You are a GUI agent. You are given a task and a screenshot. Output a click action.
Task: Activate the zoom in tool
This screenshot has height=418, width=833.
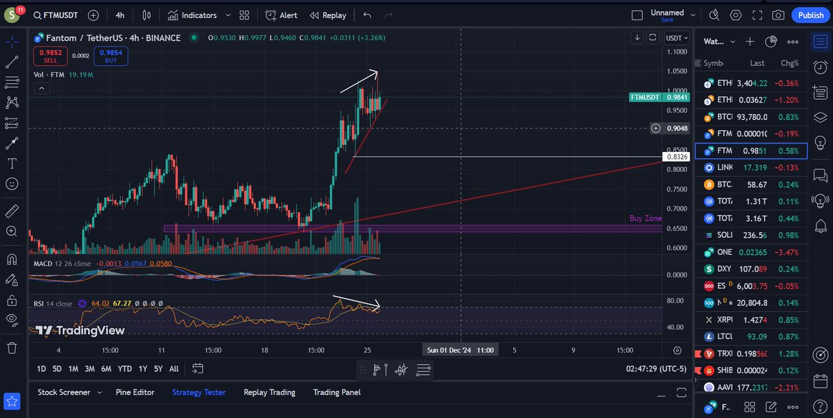coord(12,231)
